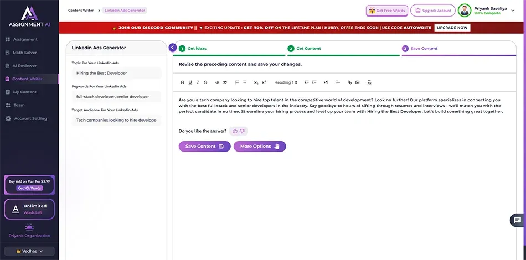Insert an image with the image icon
This screenshot has height=260, width=526.
click(357, 82)
